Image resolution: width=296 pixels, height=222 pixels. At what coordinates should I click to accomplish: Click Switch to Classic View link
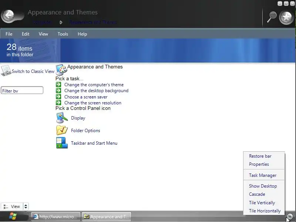(x=33, y=71)
